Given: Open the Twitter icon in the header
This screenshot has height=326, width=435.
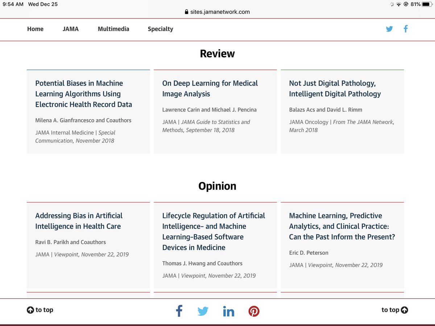Looking at the screenshot, I should click(389, 29).
